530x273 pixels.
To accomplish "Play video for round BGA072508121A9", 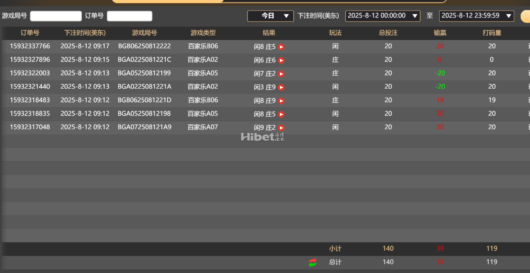I will [x=281, y=127].
